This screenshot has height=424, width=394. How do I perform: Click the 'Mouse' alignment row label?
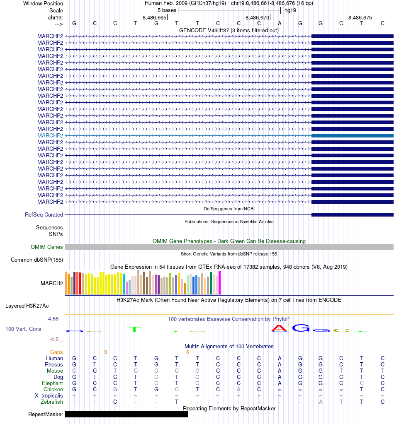pos(55,371)
